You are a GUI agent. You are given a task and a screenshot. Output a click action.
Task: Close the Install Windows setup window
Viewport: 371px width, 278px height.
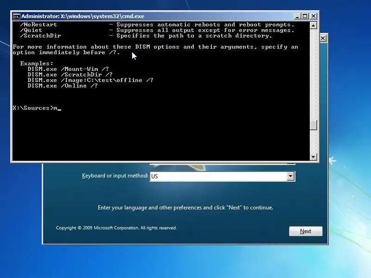pyautogui.click(x=323, y=38)
